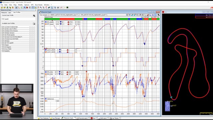This screenshot has height=120, width=213.
Task: Click the pencil measures graph toolbar icon
Action: coord(16,8)
